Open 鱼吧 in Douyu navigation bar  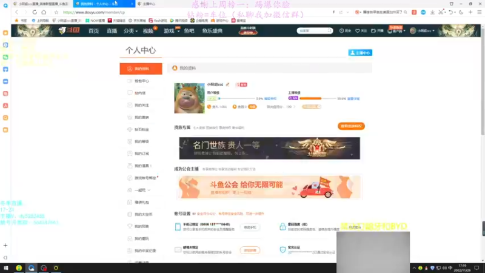pos(189,31)
